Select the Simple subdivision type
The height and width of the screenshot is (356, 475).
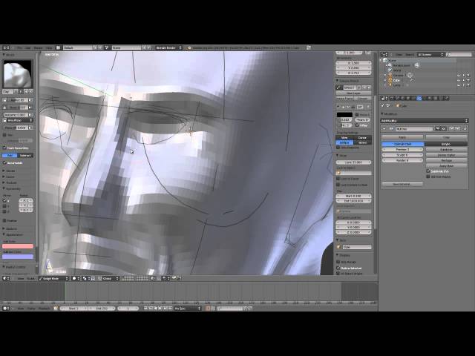[446, 144]
